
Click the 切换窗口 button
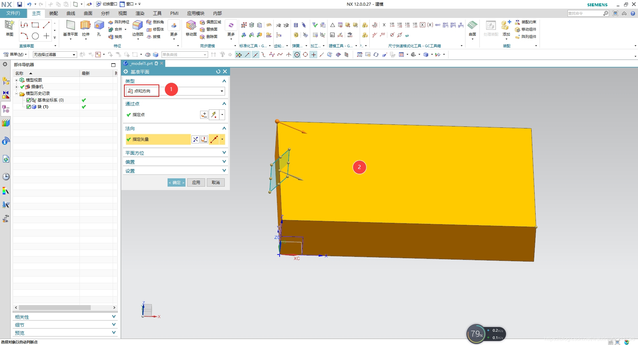click(107, 4)
